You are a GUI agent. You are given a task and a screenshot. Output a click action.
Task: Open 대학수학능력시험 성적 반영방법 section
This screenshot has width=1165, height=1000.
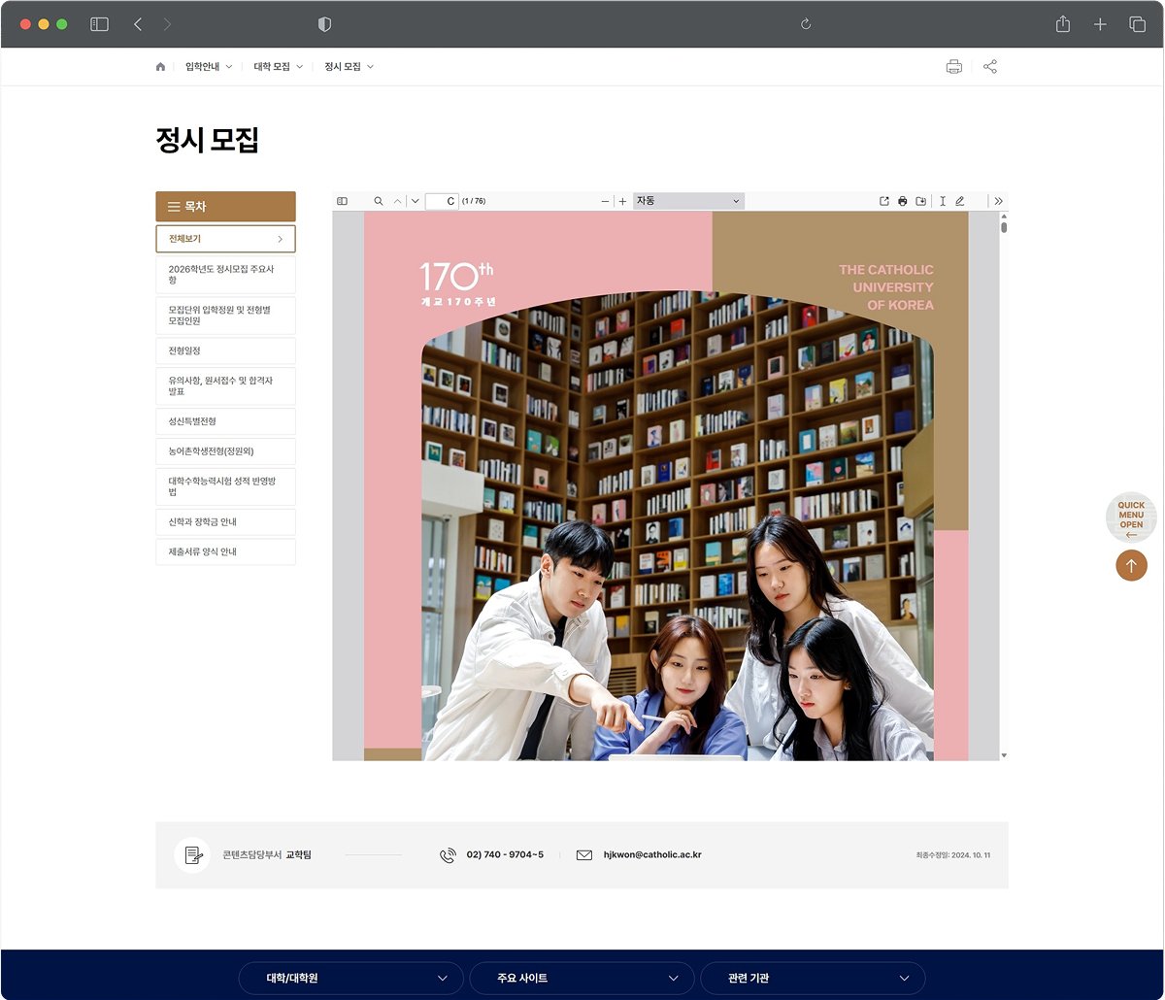coord(225,486)
